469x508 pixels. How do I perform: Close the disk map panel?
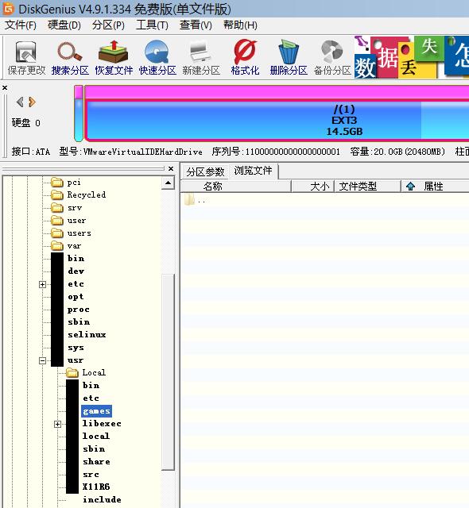point(5,87)
